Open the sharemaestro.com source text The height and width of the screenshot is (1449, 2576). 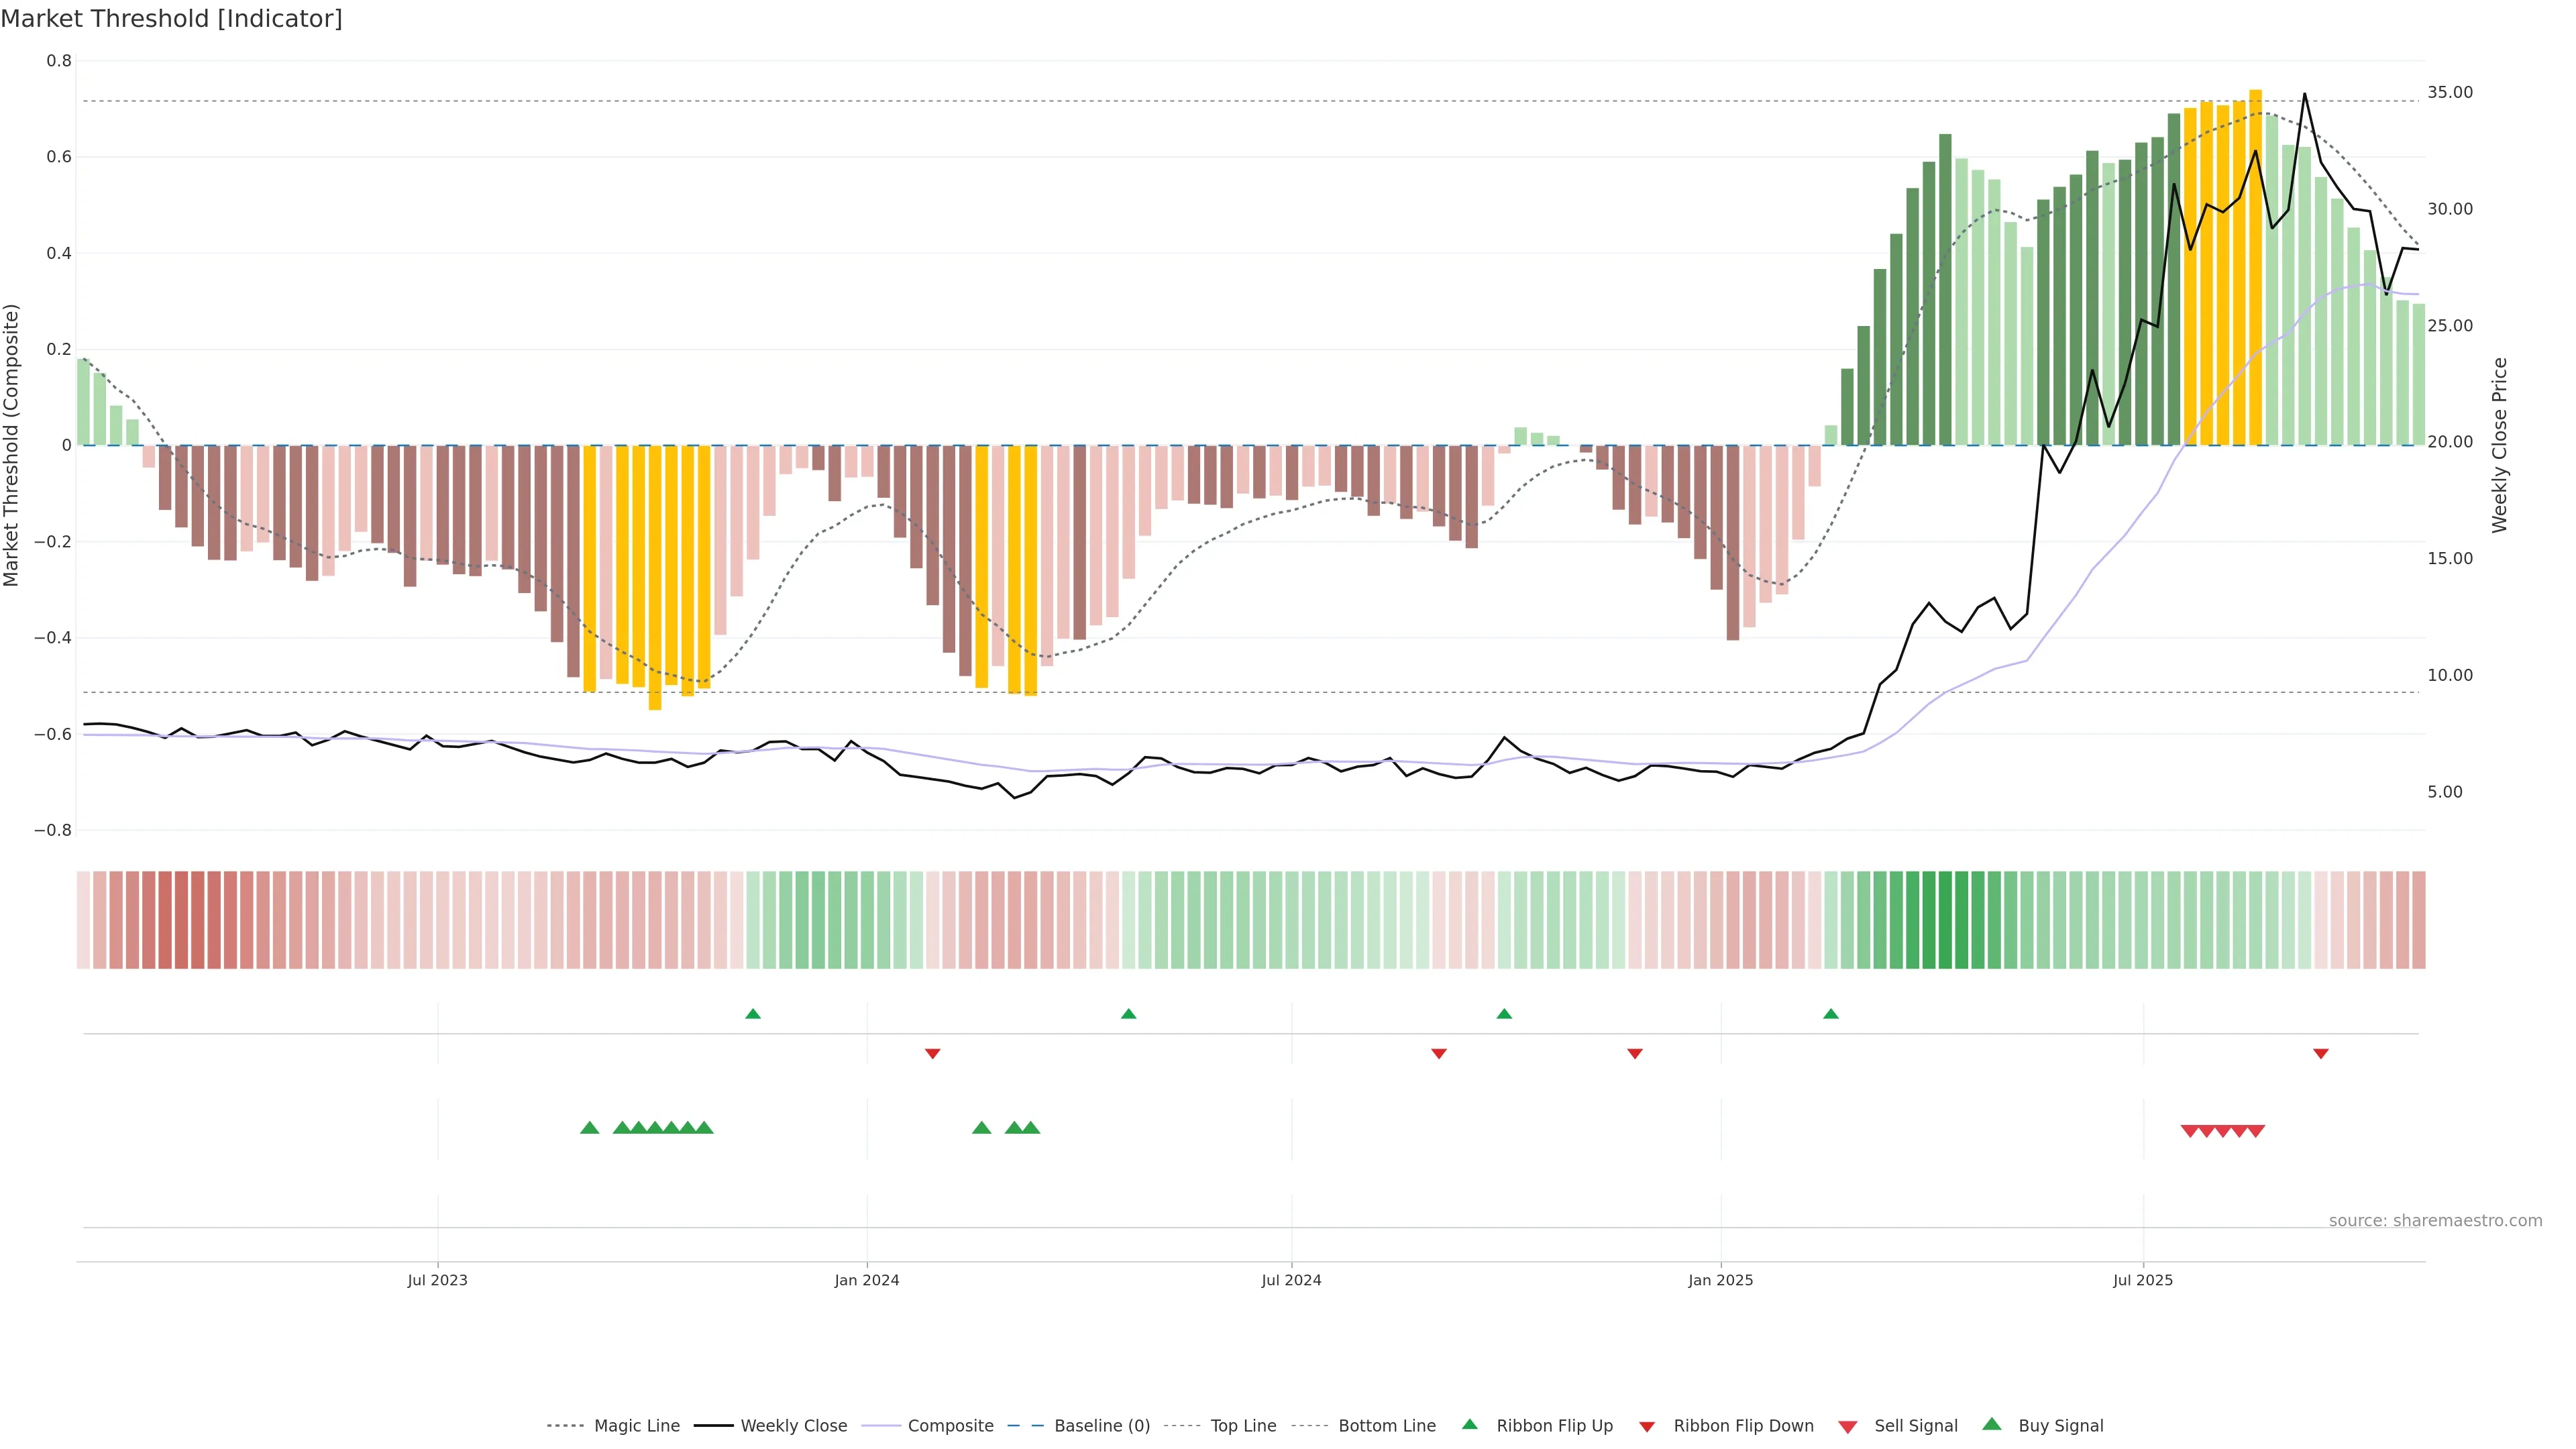tap(2435, 1220)
